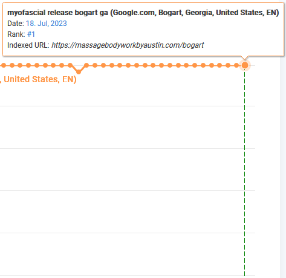Viewport: 286px width, 278px height.
Task: Select the dipped data point below the line
Action: (79, 72)
